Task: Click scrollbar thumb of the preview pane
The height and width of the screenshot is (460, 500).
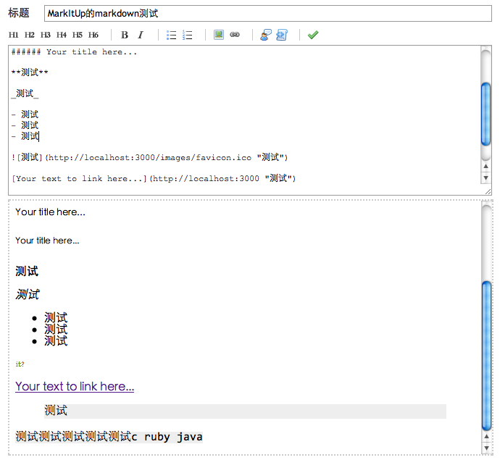Action: [x=487, y=356]
